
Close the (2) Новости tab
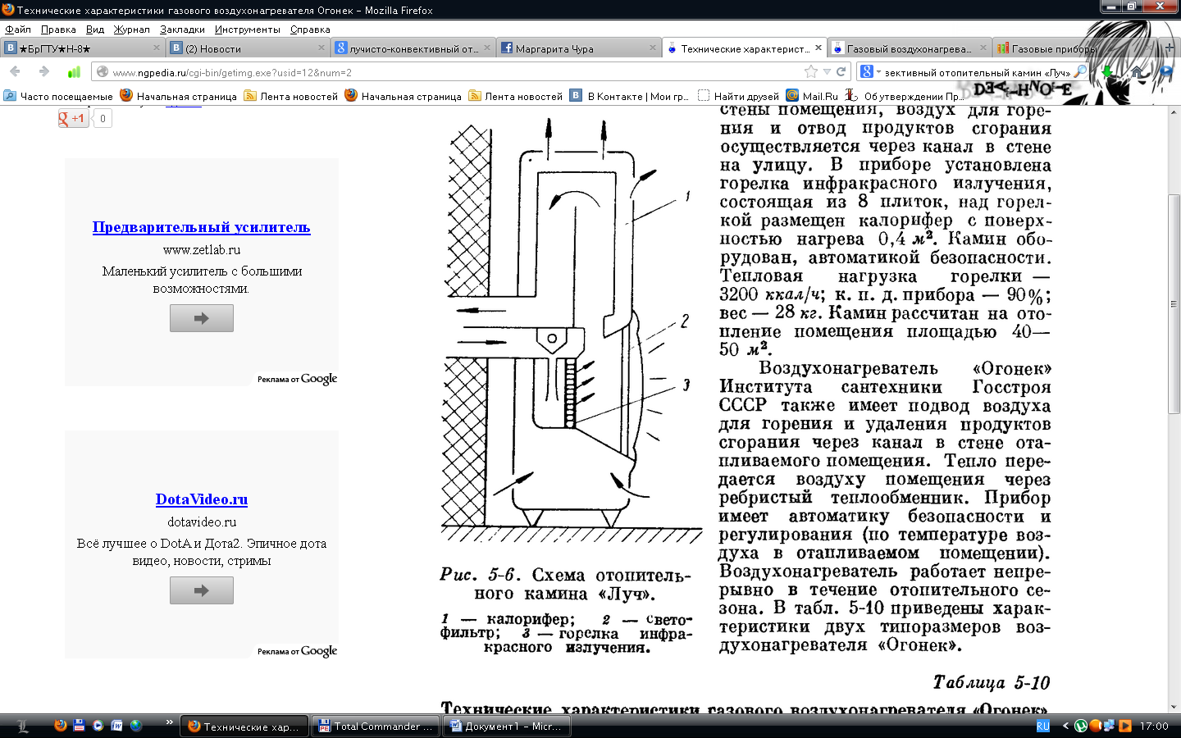pyautogui.click(x=321, y=48)
